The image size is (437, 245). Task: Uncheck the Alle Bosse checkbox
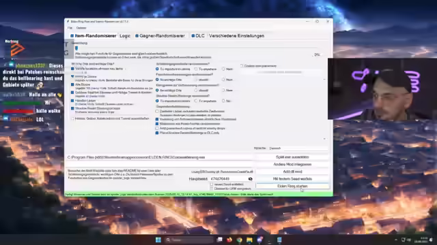[72, 84]
